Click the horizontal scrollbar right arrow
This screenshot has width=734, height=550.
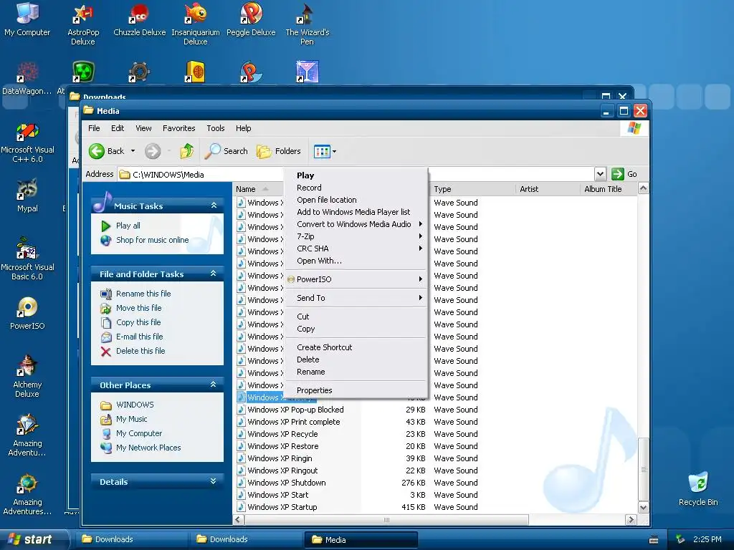[x=631, y=520]
